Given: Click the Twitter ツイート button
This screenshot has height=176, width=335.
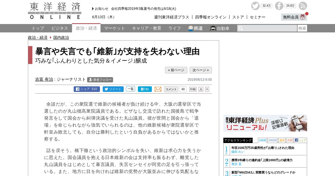Looking at the screenshot, I should pos(113,89).
